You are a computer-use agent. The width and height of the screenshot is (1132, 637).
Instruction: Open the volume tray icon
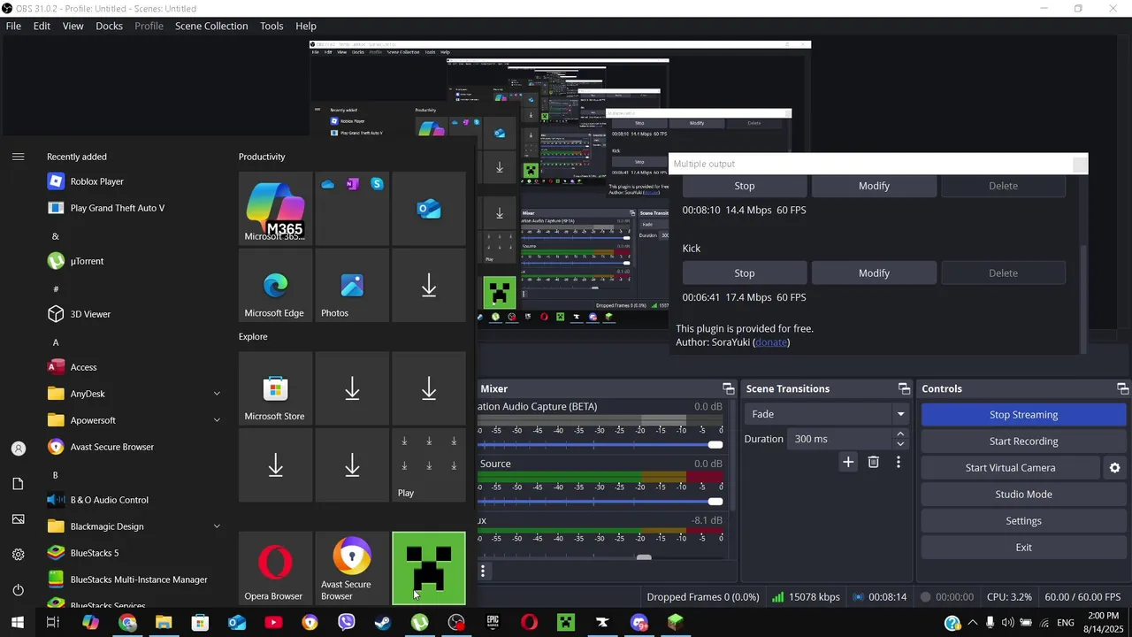tap(1008, 623)
